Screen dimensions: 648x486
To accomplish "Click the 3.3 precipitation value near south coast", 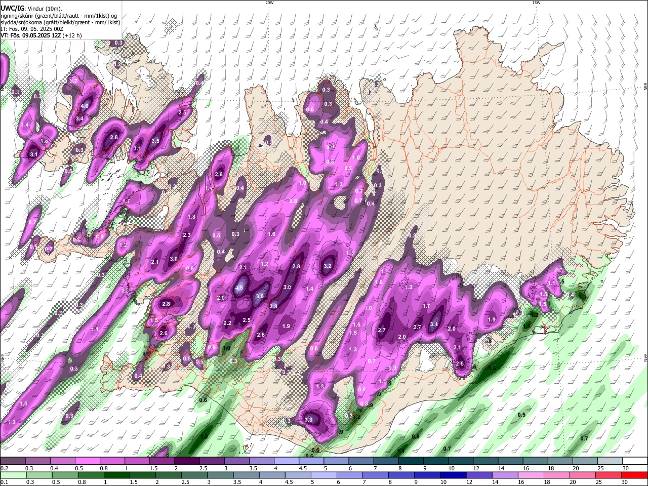I will pyautogui.click(x=308, y=420).
